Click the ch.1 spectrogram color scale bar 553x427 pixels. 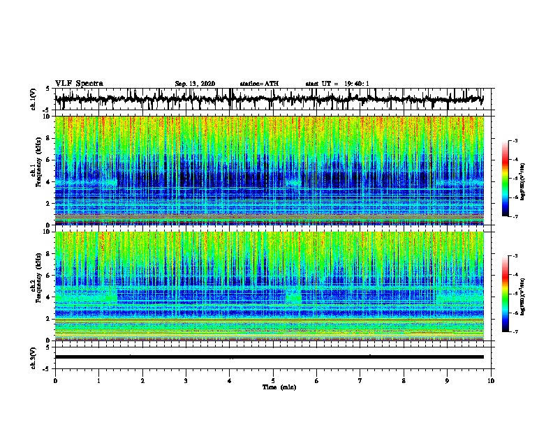click(506, 179)
